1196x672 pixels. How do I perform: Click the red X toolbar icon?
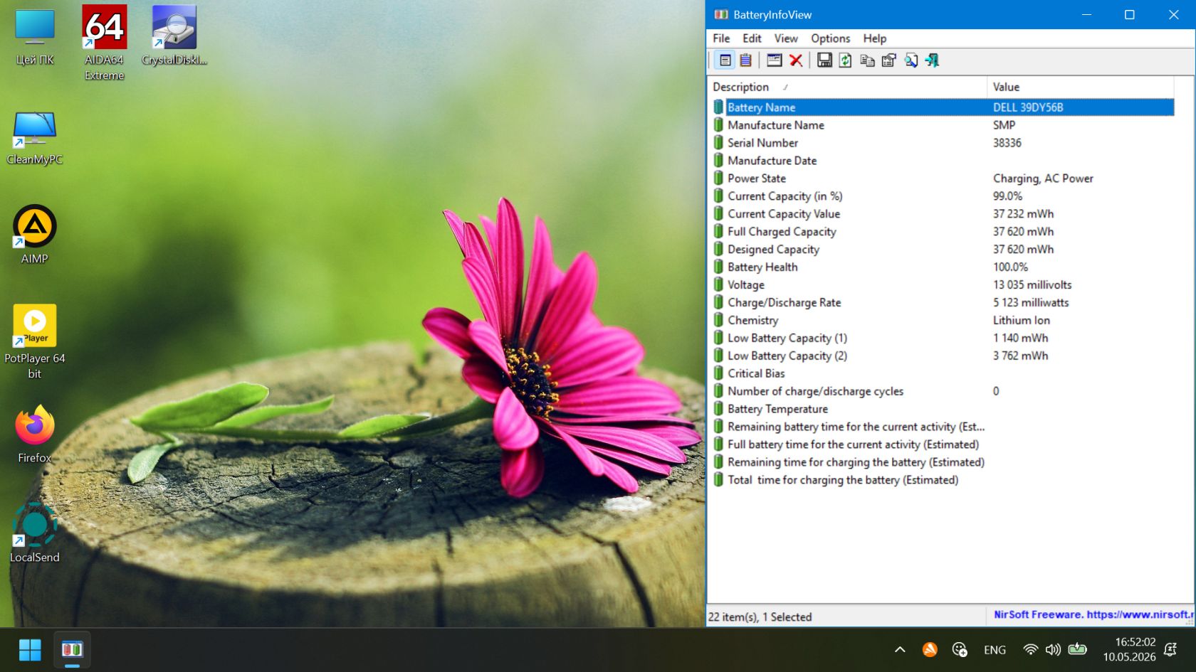(796, 60)
